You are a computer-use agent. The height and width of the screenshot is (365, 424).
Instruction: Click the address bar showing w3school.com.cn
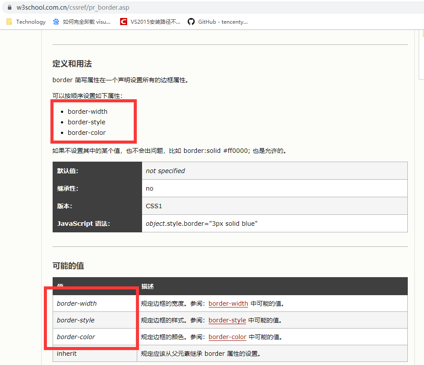(71, 7)
